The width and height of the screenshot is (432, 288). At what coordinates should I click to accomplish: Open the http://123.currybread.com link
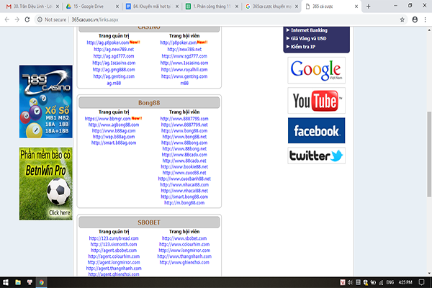[114, 238]
